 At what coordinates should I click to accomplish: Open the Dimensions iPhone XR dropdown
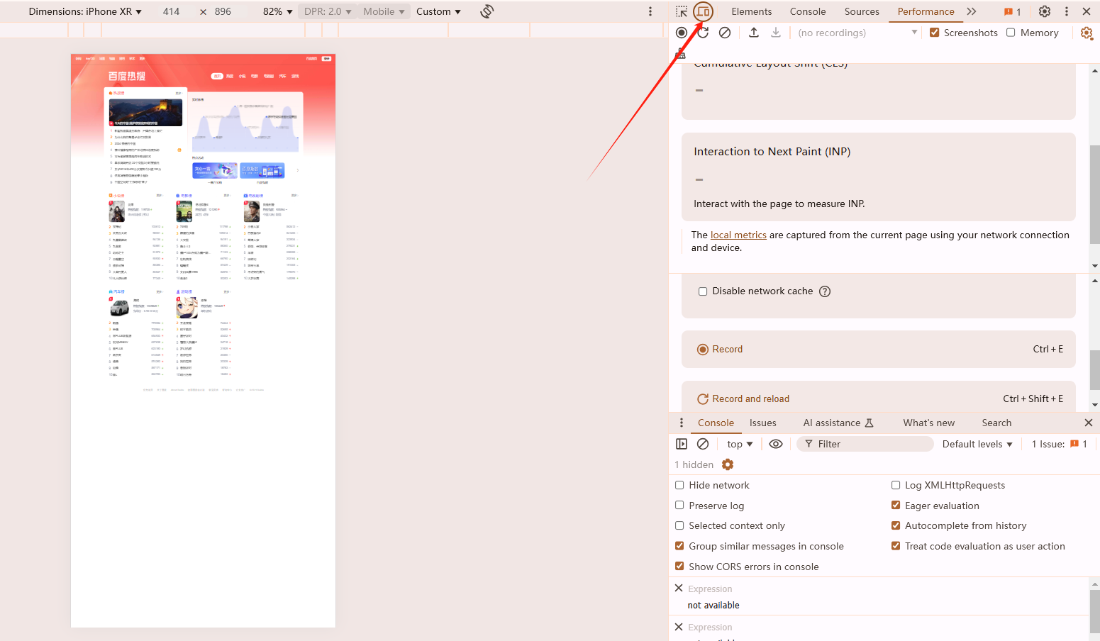pos(85,11)
